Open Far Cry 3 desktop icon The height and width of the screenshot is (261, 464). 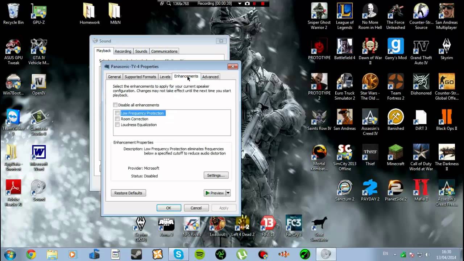pyautogui.click(x=294, y=226)
